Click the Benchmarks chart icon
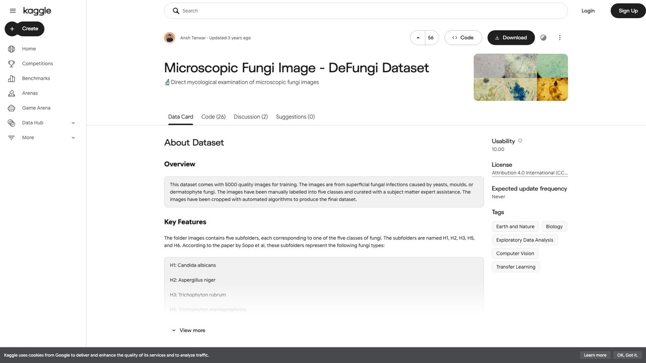The height and width of the screenshot is (363, 646). [12, 78]
